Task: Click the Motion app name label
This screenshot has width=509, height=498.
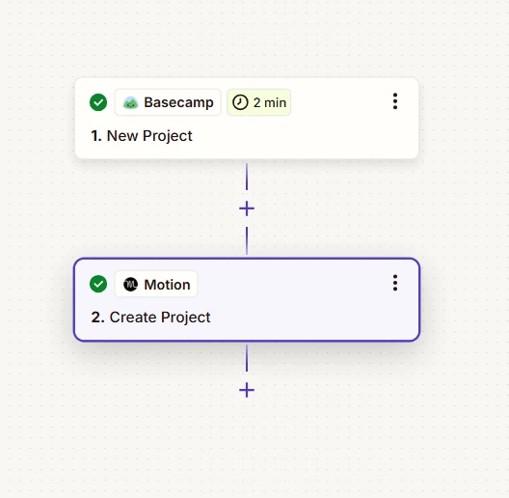Action: click(x=167, y=285)
